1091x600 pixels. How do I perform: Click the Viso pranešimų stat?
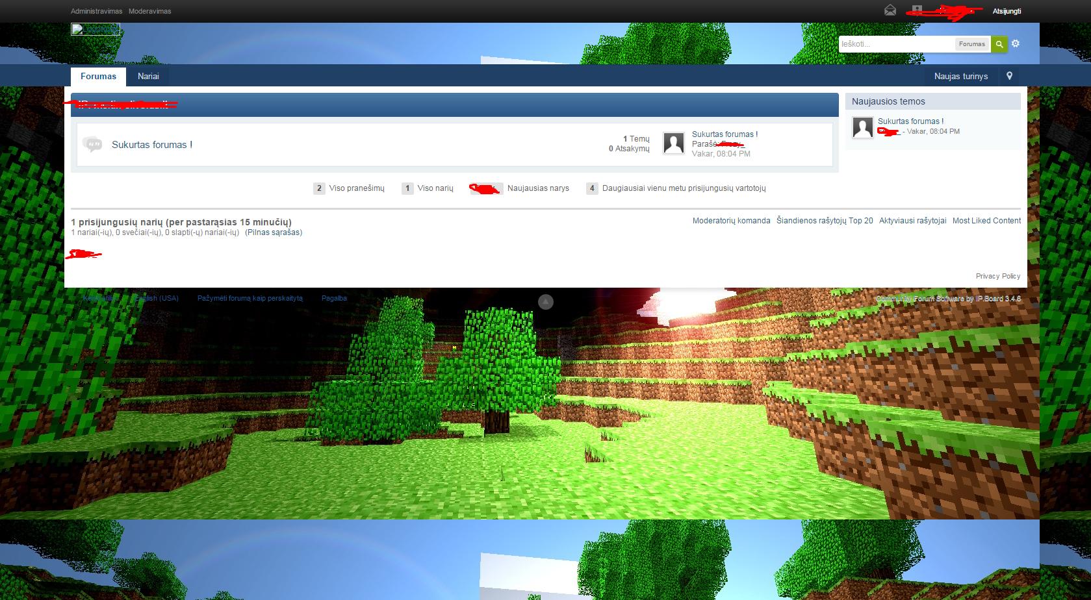tap(349, 188)
